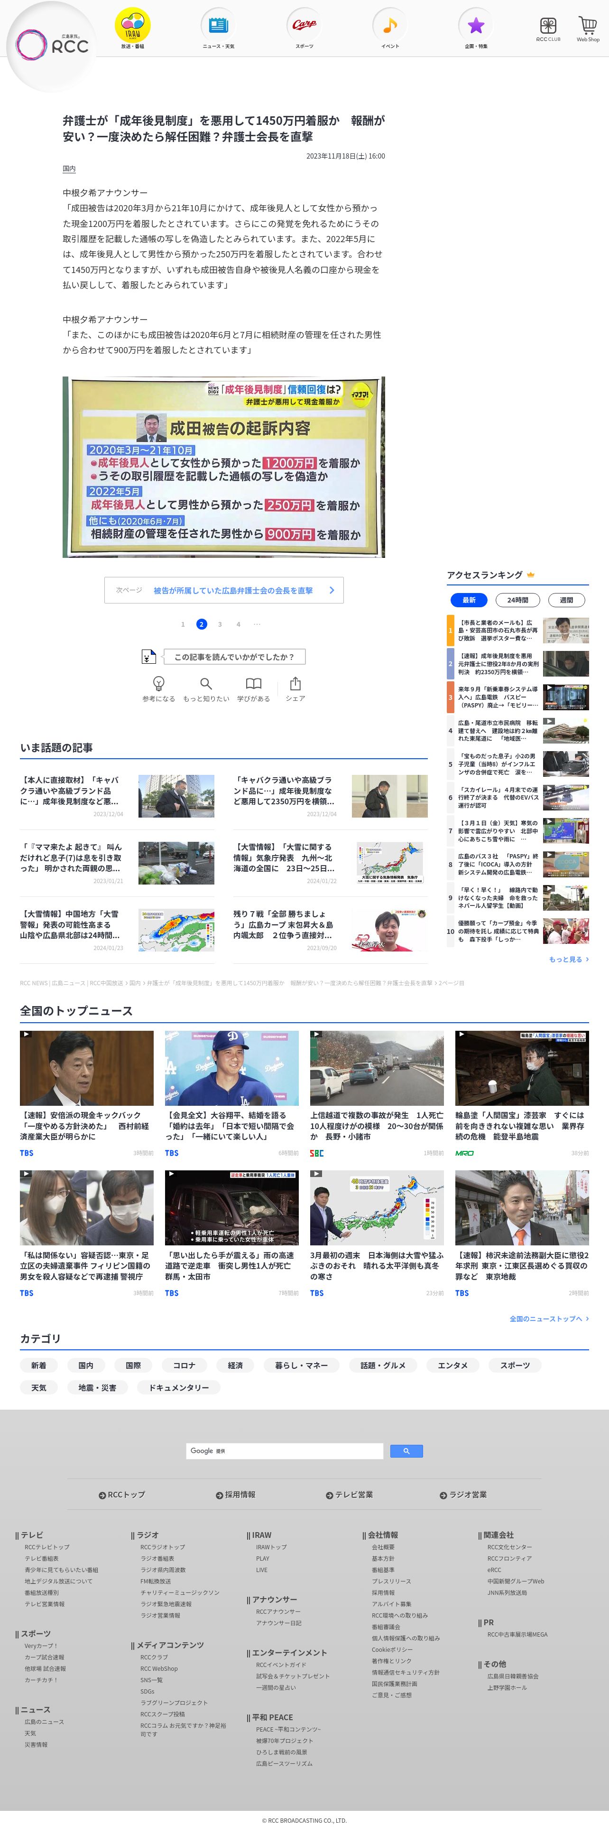Play the 西村前経済産業大臣 news video thumbnail
Screen dimensions: 609x1827
click(x=86, y=1067)
